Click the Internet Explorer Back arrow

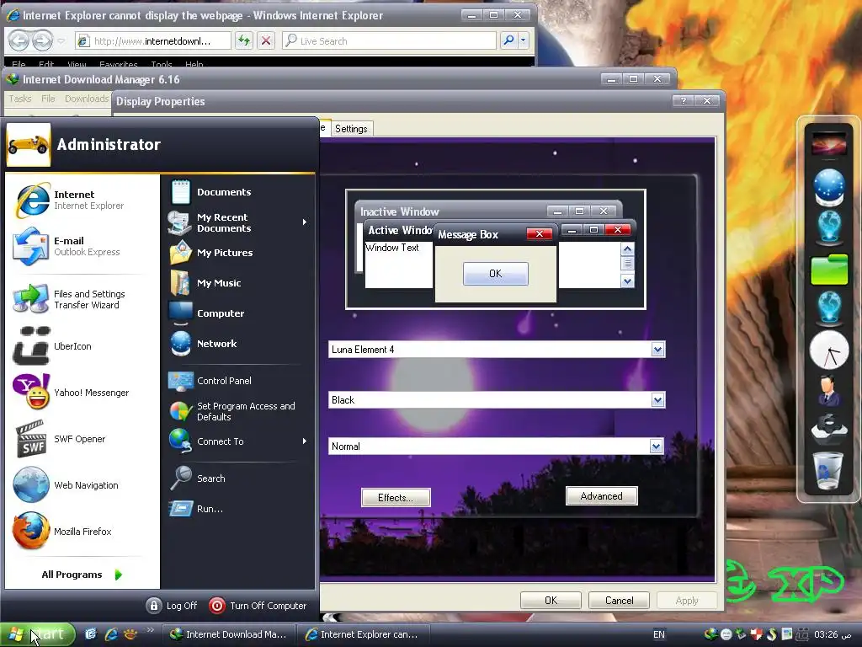pos(19,40)
